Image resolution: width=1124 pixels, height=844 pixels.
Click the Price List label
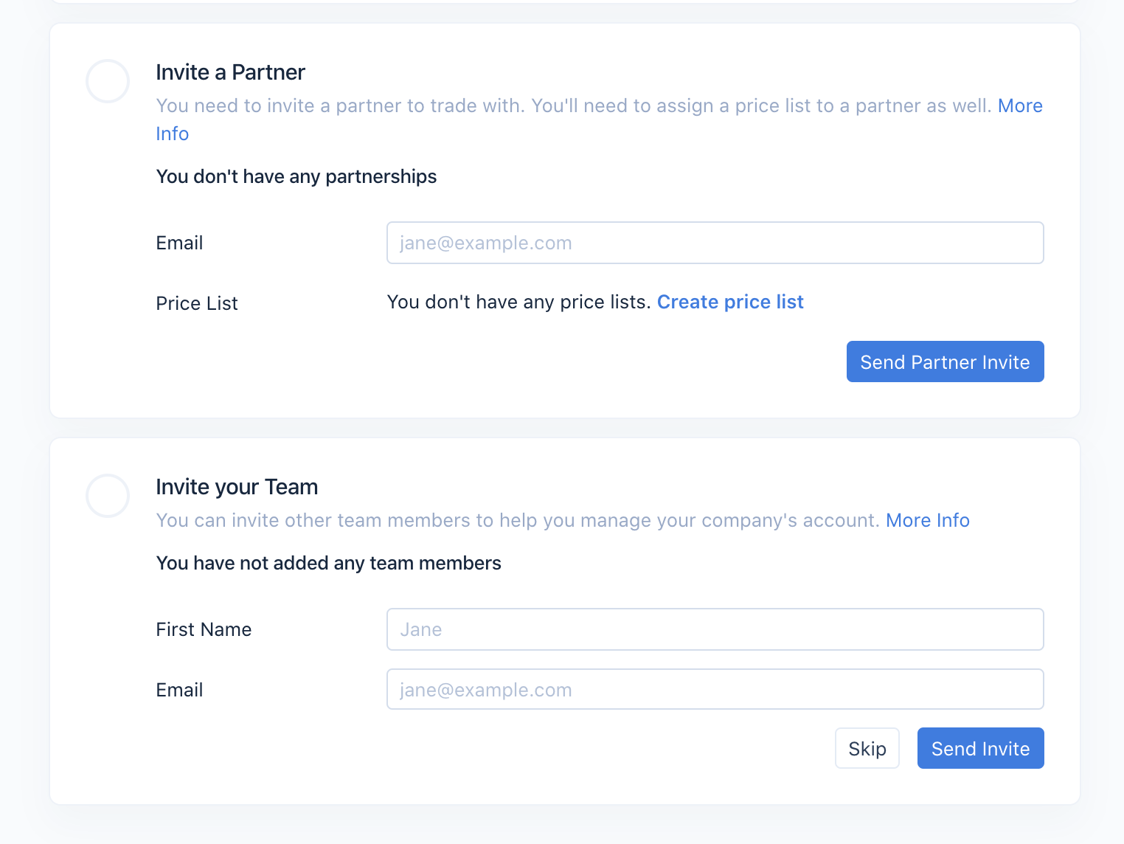[197, 304]
